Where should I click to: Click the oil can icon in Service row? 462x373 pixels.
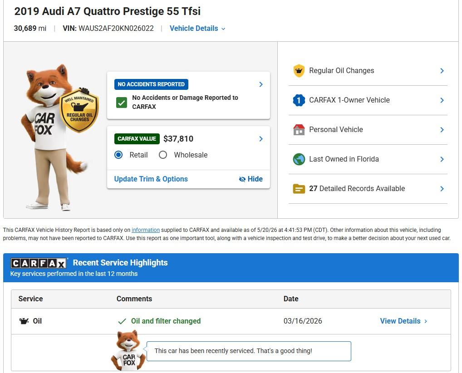point(24,321)
